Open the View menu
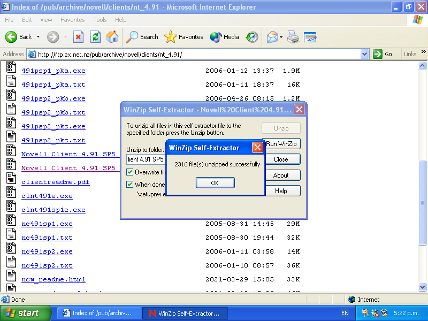Screen dimensions: 428x321 [46, 20]
